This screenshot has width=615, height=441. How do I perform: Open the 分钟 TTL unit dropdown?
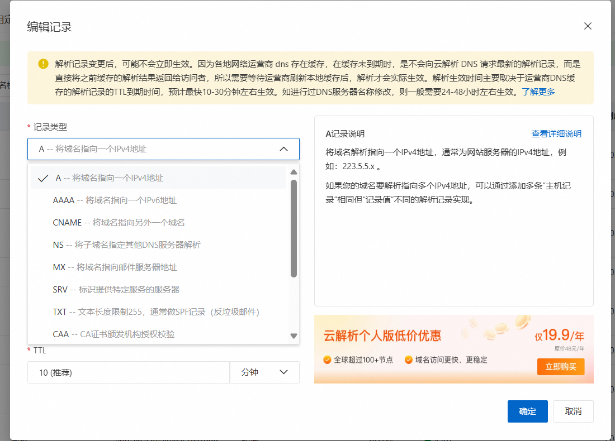tap(264, 372)
